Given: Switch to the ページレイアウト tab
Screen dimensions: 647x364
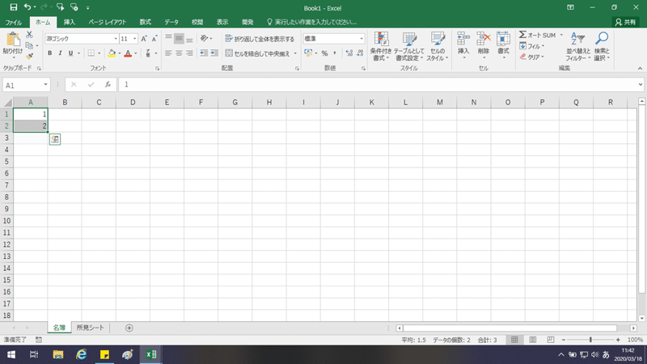Looking at the screenshot, I should click(x=108, y=23).
